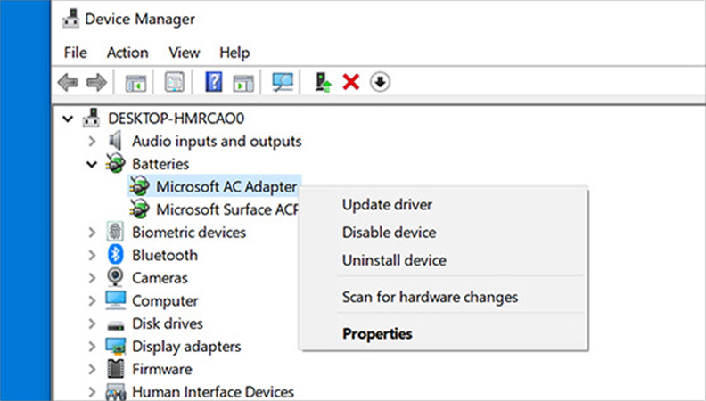Open the View menu
Screen dimensions: 706x401
pyautogui.click(x=185, y=53)
